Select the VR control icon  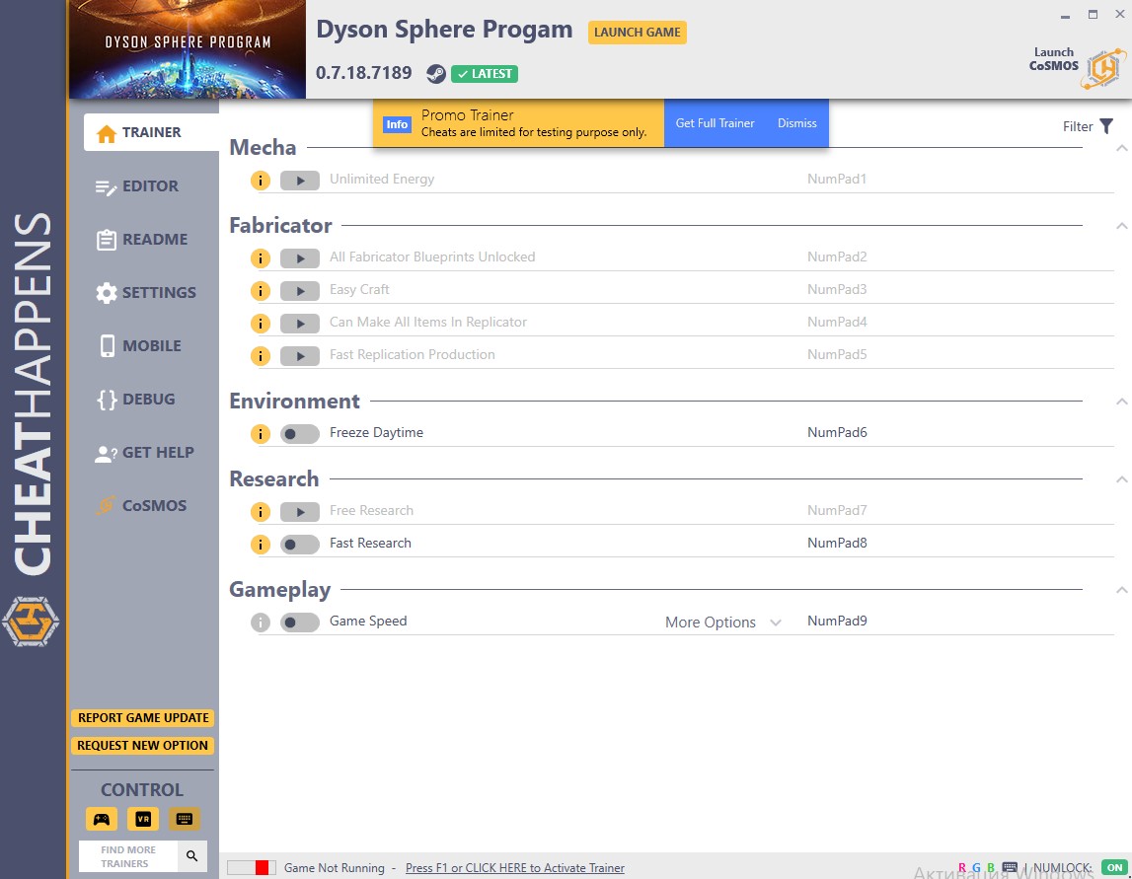143,819
